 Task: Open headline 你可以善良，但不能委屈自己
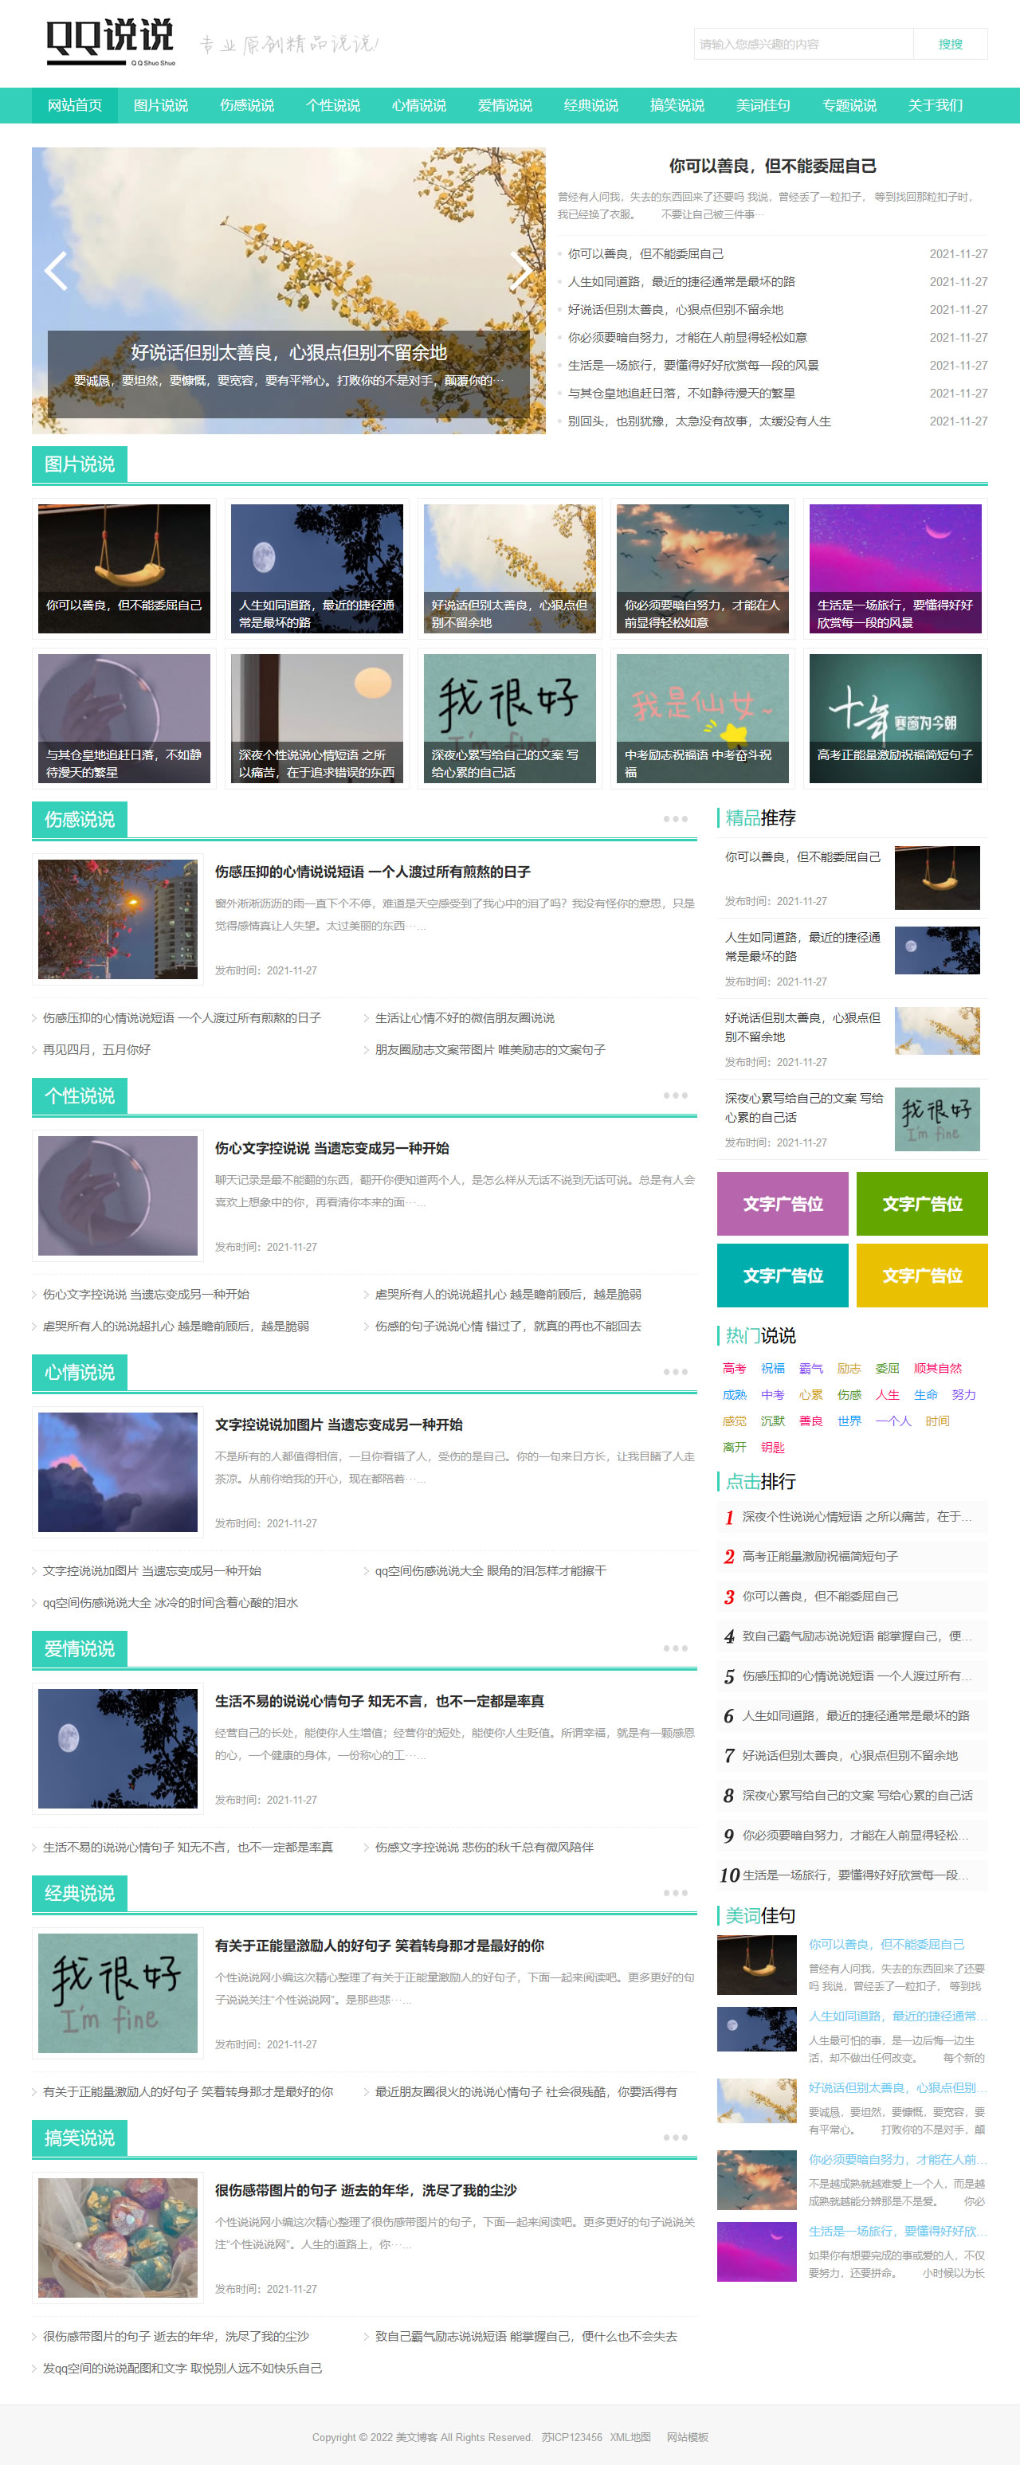pos(773,167)
